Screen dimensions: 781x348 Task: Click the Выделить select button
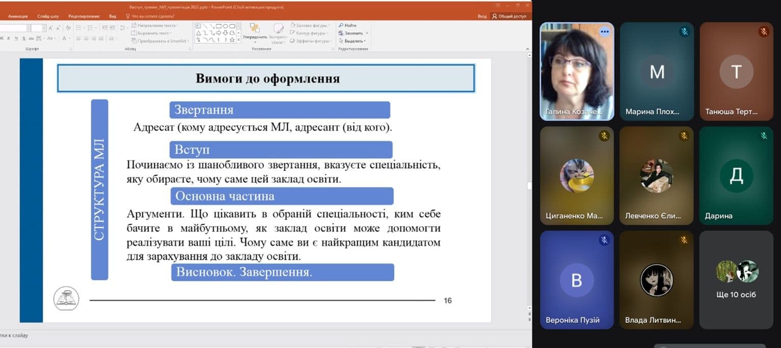coord(352,41)
